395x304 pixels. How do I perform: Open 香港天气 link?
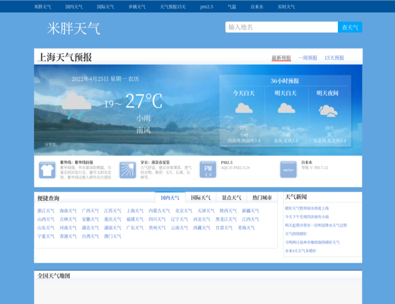[x=68, y=237]
